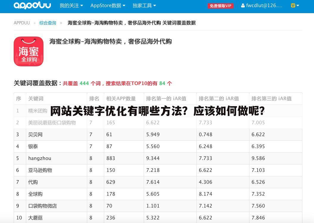Click the 444 covered words count
Screen dimensions: 314x223
point(84,83)
